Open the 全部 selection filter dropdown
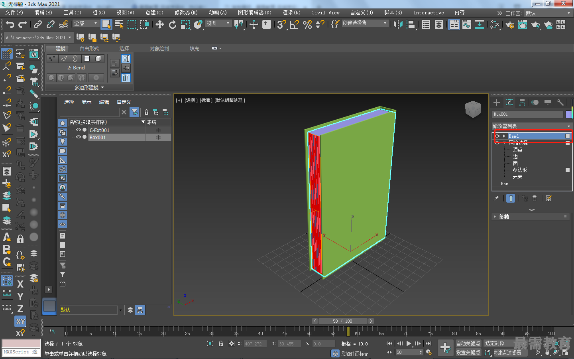 (86, 23)
